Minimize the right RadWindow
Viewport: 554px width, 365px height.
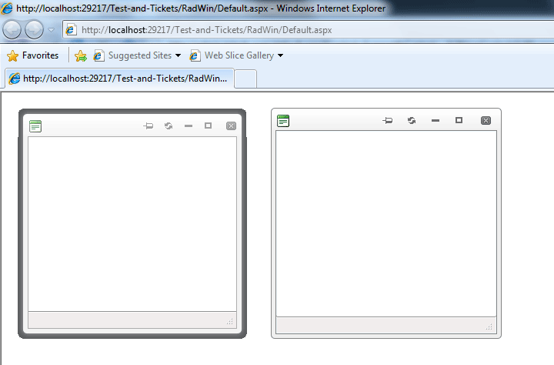(436, 121)
